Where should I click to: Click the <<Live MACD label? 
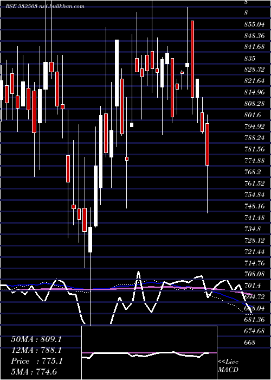coord(228,366)
